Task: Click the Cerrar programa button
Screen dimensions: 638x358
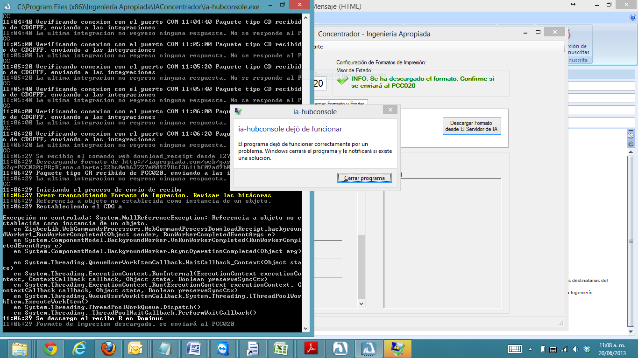Action: pos(364,178)
